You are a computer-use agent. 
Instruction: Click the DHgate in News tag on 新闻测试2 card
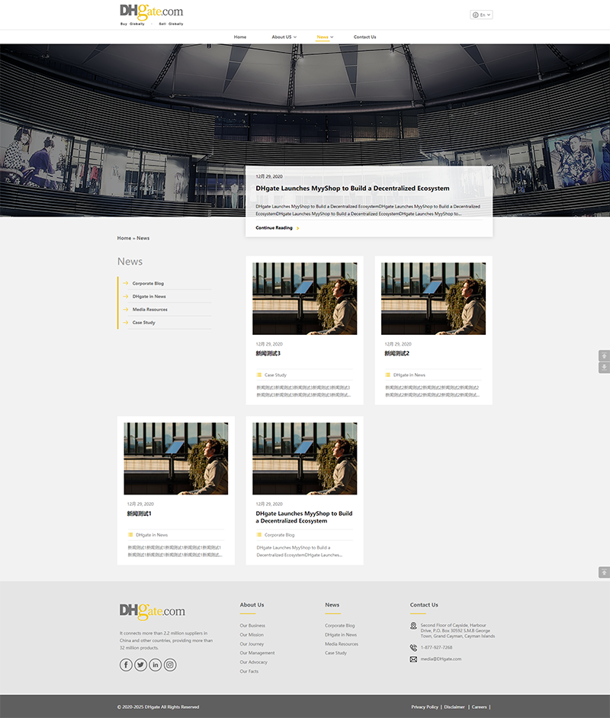tap(409, 375)
